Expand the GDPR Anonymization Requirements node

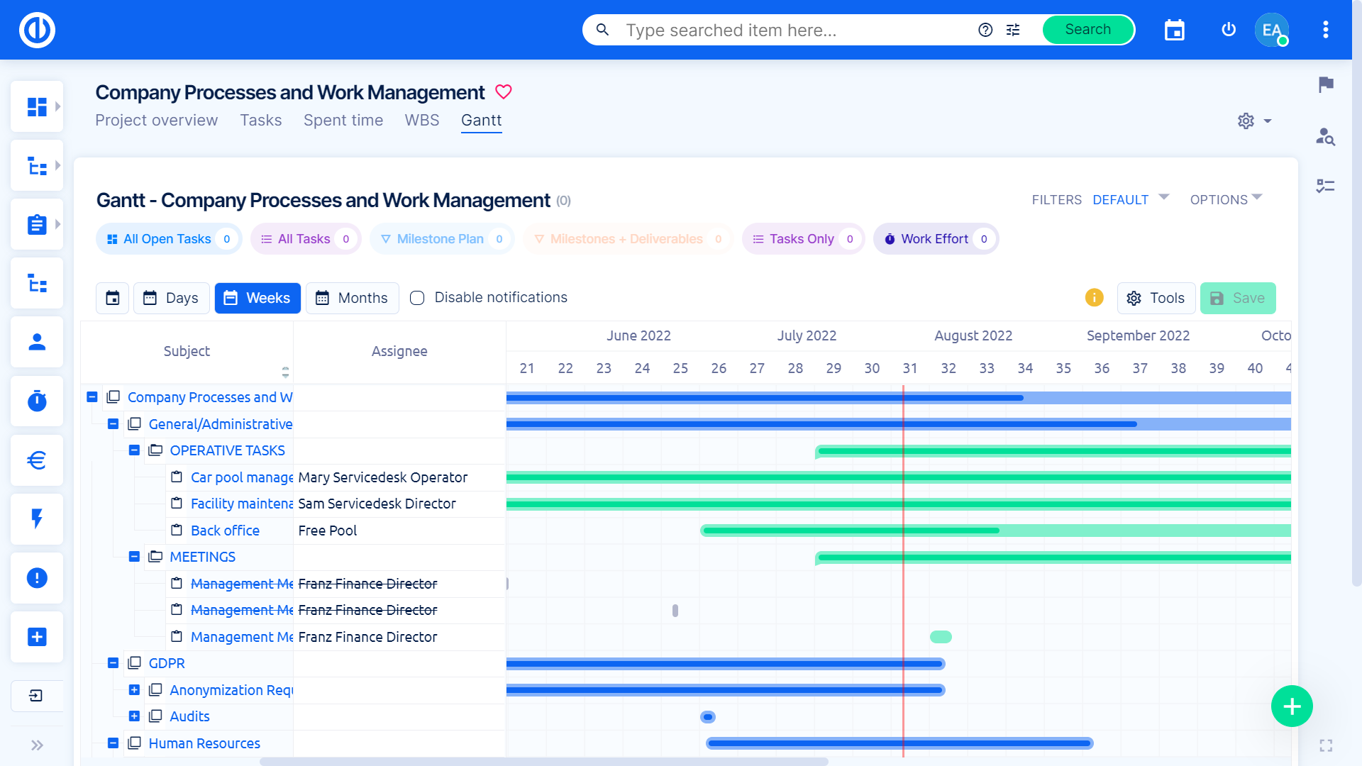[x=135, y=690]
